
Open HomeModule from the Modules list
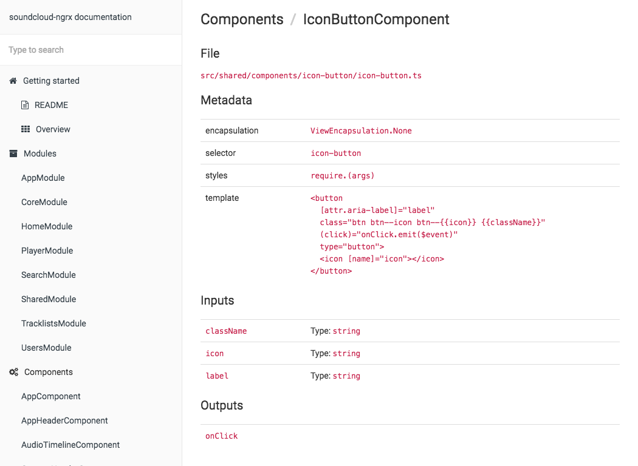click(47, 227)
